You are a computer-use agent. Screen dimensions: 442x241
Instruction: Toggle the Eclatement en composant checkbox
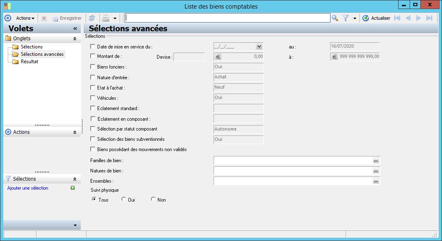click(93, 119)
